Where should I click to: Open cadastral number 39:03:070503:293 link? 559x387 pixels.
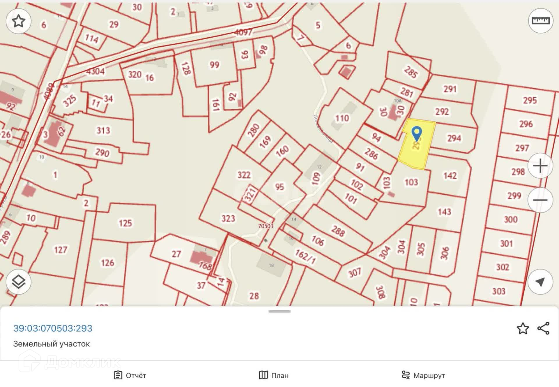click(53, 328)
